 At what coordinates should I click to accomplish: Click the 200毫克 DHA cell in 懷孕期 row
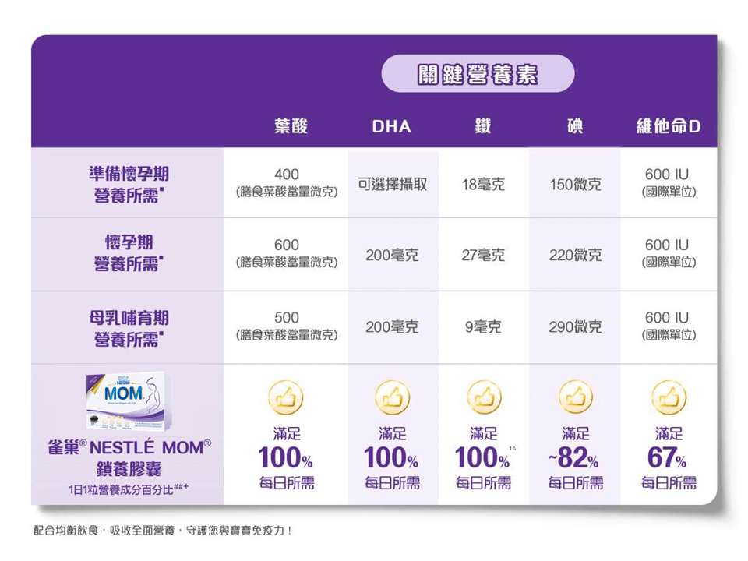click(x=392, y=255)
